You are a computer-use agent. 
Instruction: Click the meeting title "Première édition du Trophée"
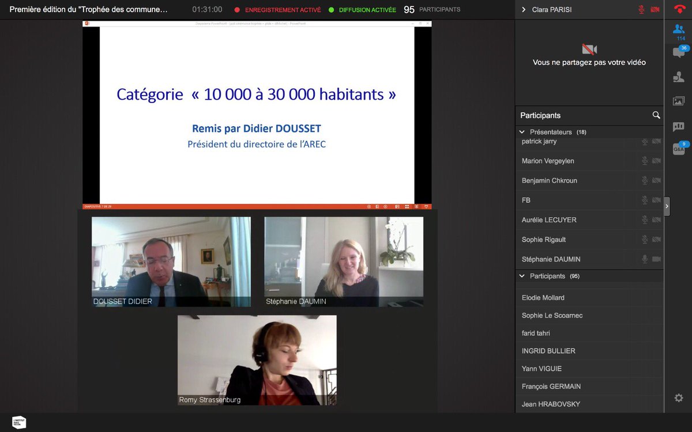coord(89,10)
